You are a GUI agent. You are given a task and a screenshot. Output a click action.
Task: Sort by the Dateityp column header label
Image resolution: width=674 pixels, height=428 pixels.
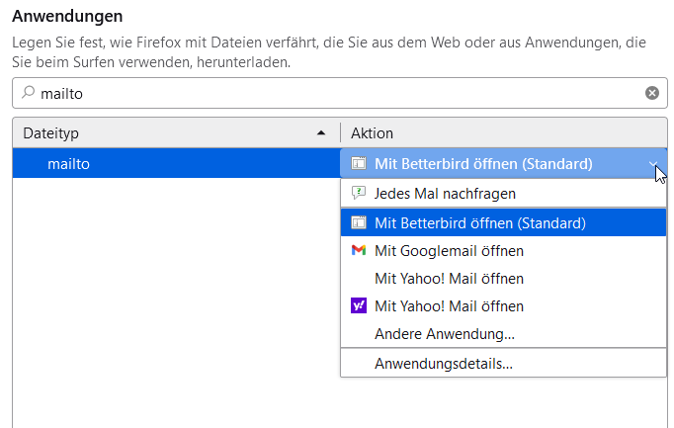pos(50,132)
